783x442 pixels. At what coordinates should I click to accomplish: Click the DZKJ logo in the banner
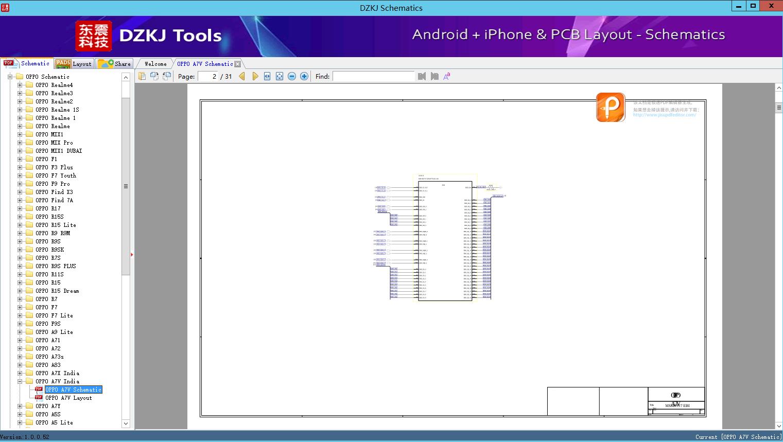click(x=94, y=36)
